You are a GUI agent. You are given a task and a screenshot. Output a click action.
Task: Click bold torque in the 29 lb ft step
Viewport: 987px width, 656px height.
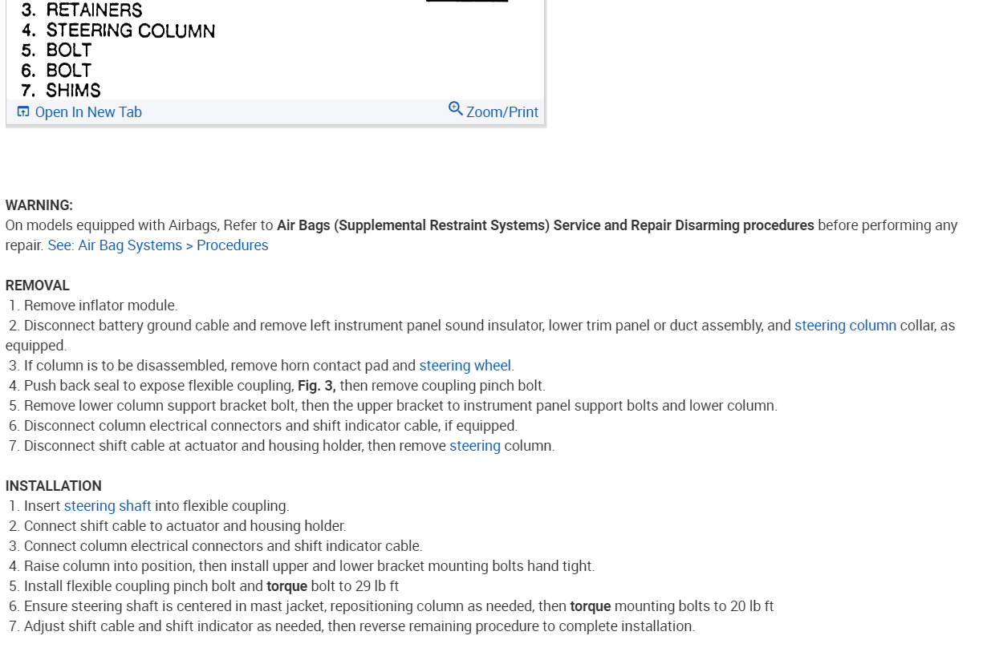(x=286, y=586)
